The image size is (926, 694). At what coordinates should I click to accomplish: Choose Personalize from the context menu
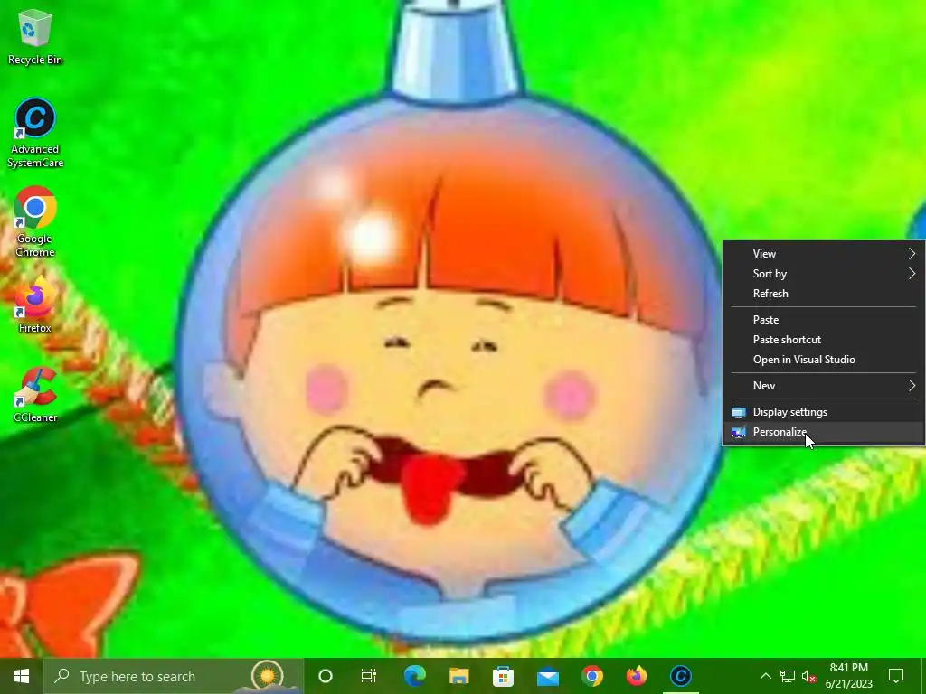click(x=824, y=432)
